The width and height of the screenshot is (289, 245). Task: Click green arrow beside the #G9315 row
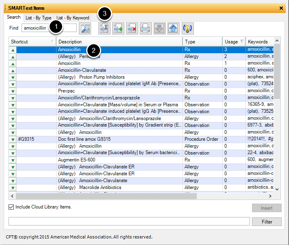(x=13, y=140)
